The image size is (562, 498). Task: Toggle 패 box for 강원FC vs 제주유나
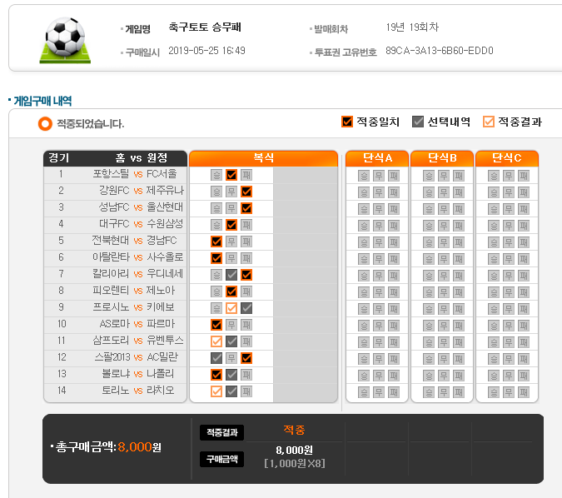(x=246, y=192)
